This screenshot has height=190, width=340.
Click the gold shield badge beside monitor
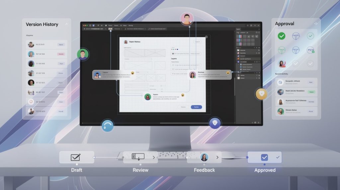262,94
